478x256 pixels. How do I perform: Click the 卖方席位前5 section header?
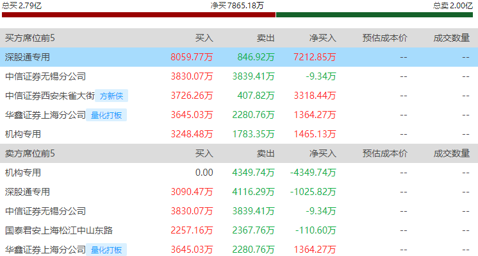pyautogui.click(x=30, y=153)
